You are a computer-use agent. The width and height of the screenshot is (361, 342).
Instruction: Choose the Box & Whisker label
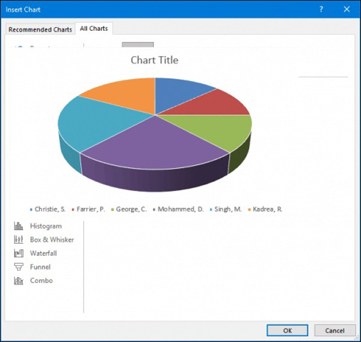(52, 240)
